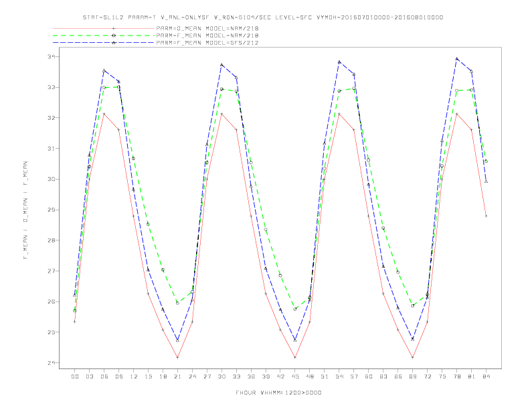
Task: Click y-axis tick label 28
Action: click(x=52, y=241)
